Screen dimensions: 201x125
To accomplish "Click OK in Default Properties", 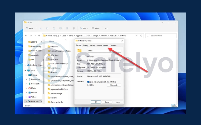I will [x=96, y=102].
